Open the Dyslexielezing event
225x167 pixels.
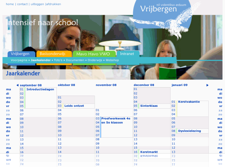tap(193, 131)
